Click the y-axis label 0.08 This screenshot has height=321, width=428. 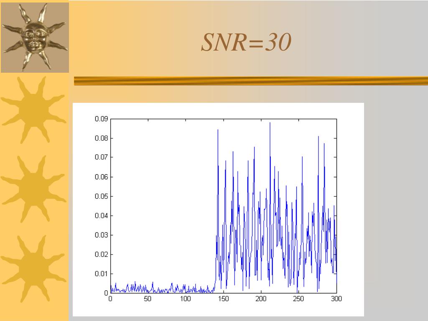102,138
